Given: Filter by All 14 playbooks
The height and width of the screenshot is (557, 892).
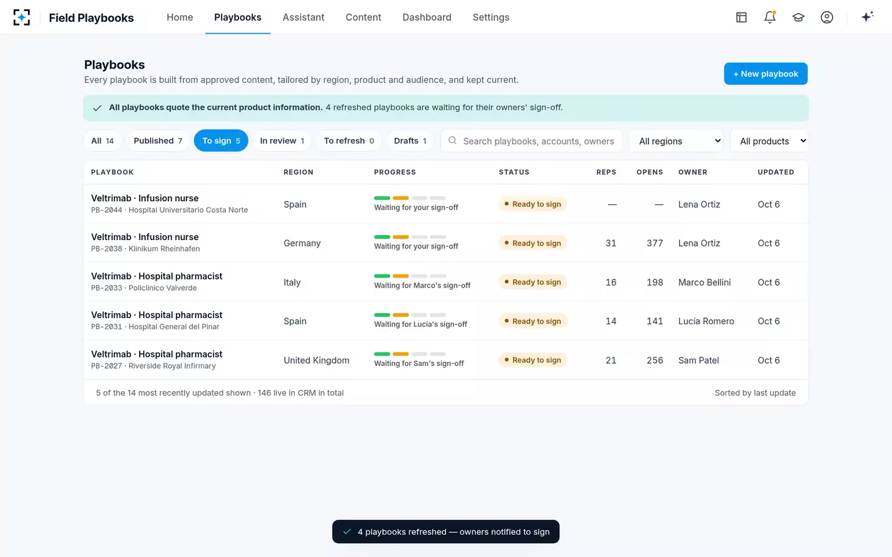Looking at the screenshot, I should [x=103, y=140].
